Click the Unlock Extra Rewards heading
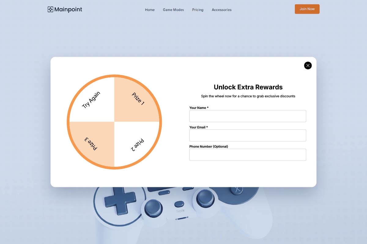 point(248,87)
